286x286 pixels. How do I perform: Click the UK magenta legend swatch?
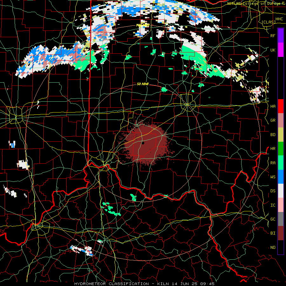pos(281,50)
